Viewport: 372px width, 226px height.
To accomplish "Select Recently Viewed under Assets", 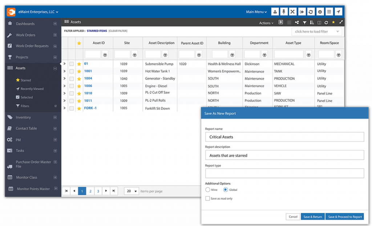I will 32,89.
